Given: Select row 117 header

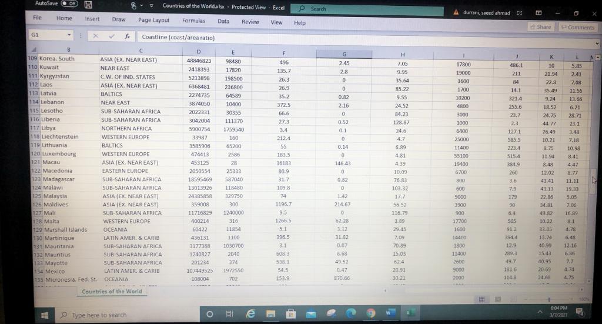Looking at the screenshot, I should (x=35, y=128).
